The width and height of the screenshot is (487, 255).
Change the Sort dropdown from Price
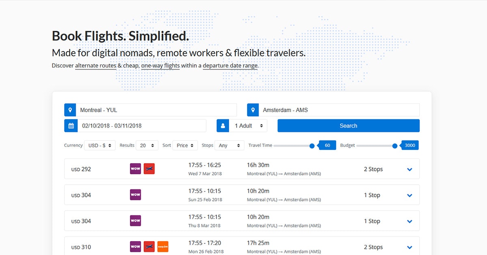[185, 145]
